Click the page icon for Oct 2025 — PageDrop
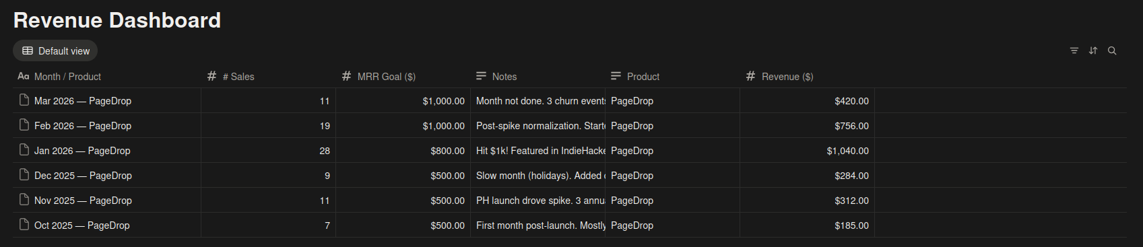Viewport: 1143px width, 247px height. (x=24, y=225)
